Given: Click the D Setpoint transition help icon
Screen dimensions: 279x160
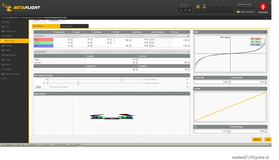Looking at the screenshot, I should pos(187,83).
